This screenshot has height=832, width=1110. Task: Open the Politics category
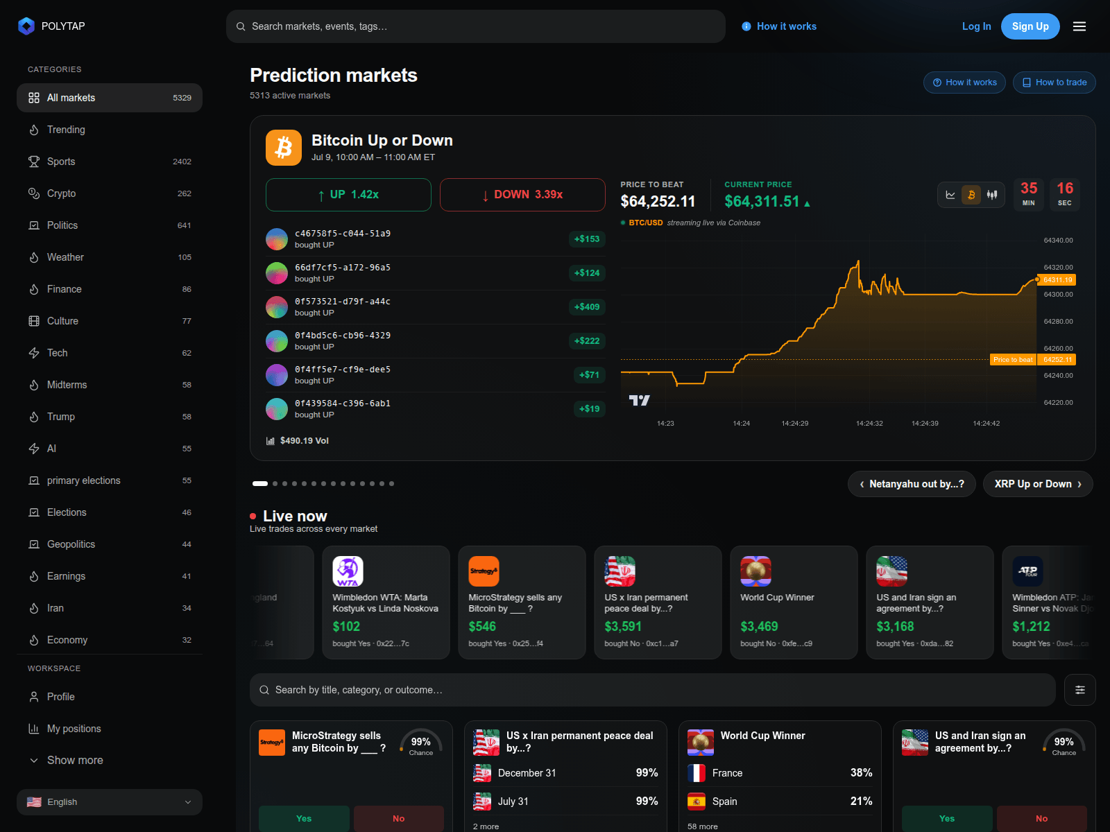[x=110, y=225]
